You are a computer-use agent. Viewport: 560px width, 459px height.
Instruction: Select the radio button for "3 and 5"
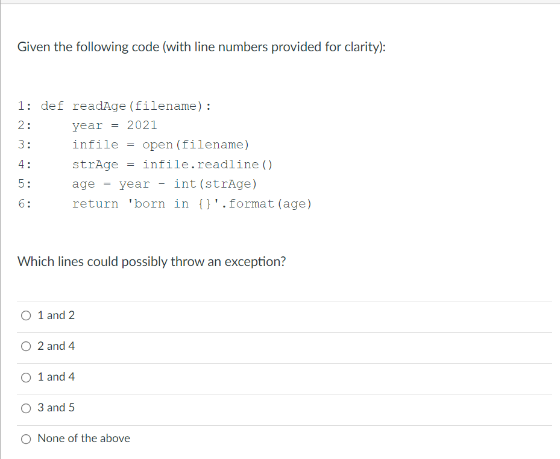26,408
